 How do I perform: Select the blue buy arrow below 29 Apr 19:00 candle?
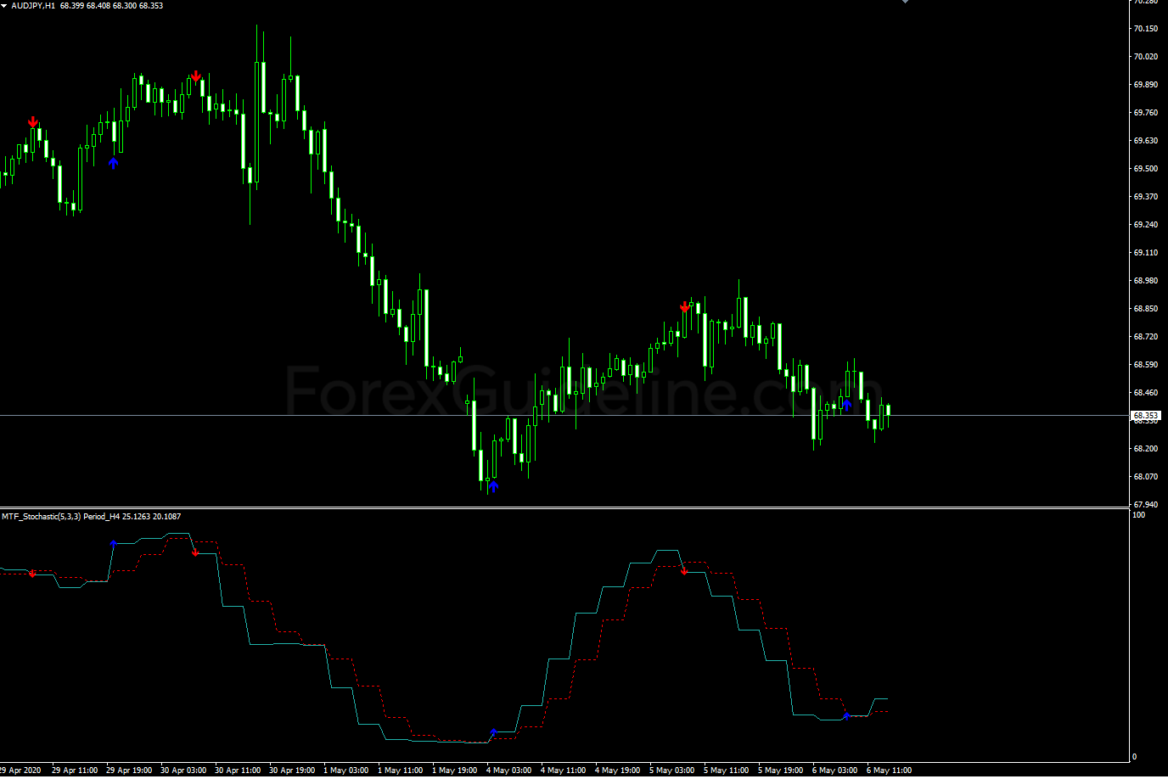click(x=113, y=163)
